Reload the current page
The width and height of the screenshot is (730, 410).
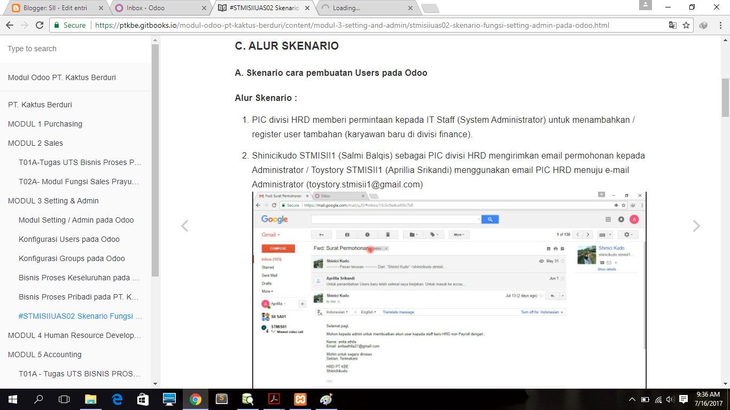[40, 25]
